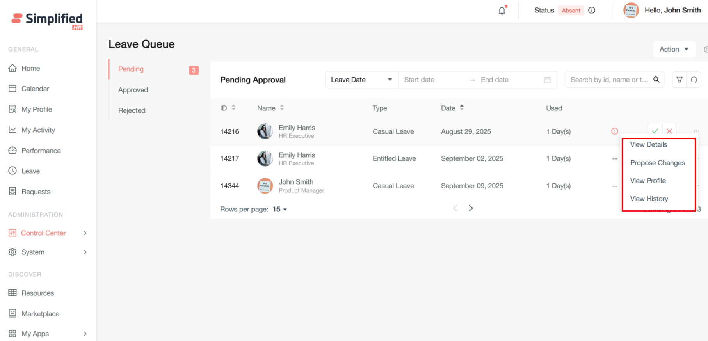Approve leave request 14216 with green checkmark
This screenshot has width=708, height=341.
point(655,131)
